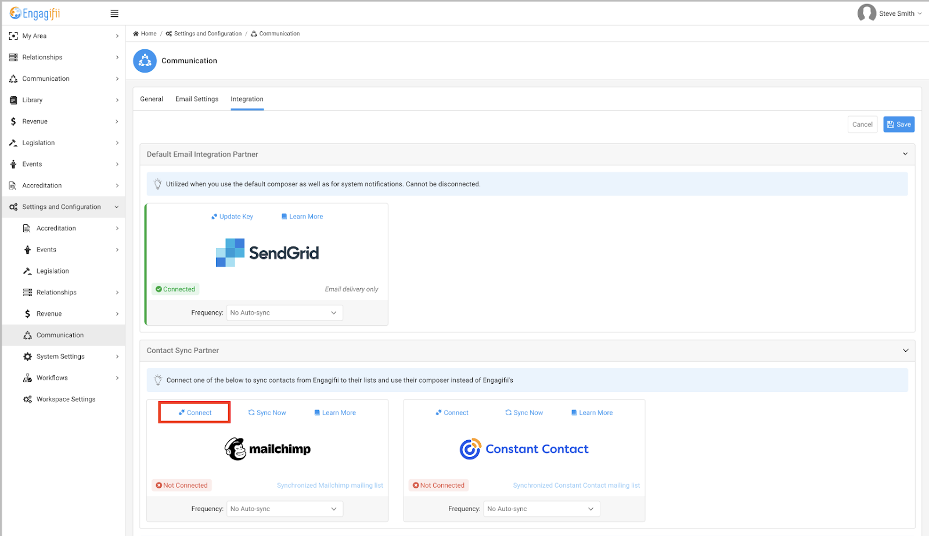Click the Engagifii logo

tap(35, 13)
